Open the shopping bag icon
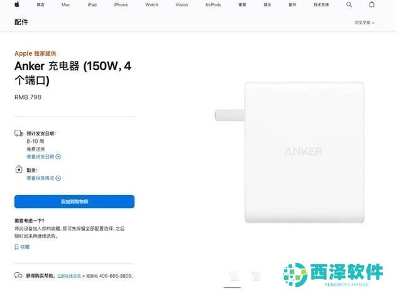Screen dimensions: 396x291 point(371,4)
